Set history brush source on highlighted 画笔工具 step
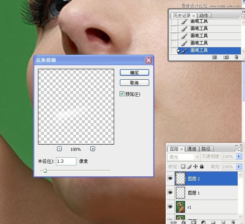Image resolution: width=245 pixels, height=224 pixels. point(174,50)
